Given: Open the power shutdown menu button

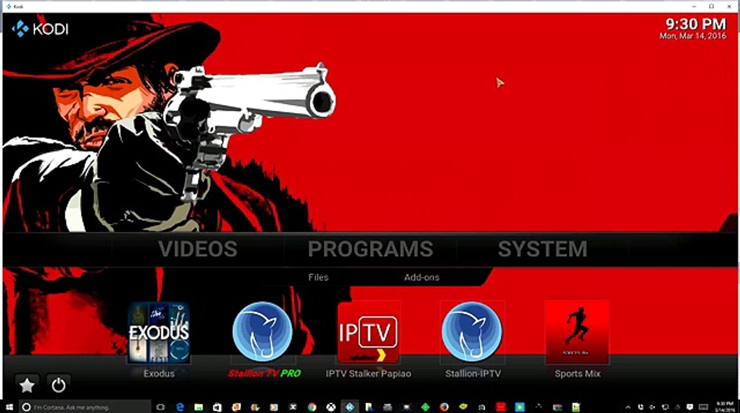Looking at the screenshot, I should point(59,384).
